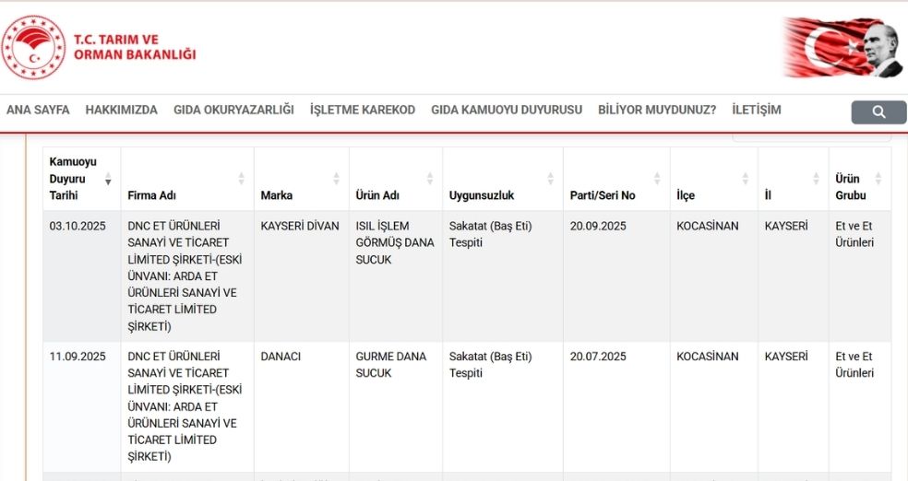Viewport: 908px width, 481px height.
Task: Select the KAYSERİ DİVAN row brand cell
Action: 301,226
